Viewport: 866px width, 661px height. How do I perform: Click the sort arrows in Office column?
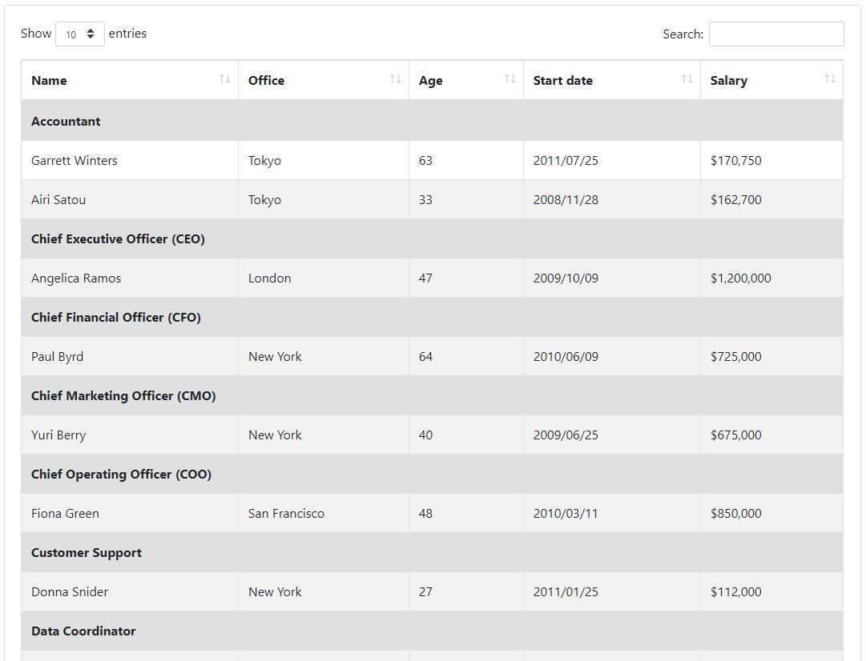[x=396, y=79]
